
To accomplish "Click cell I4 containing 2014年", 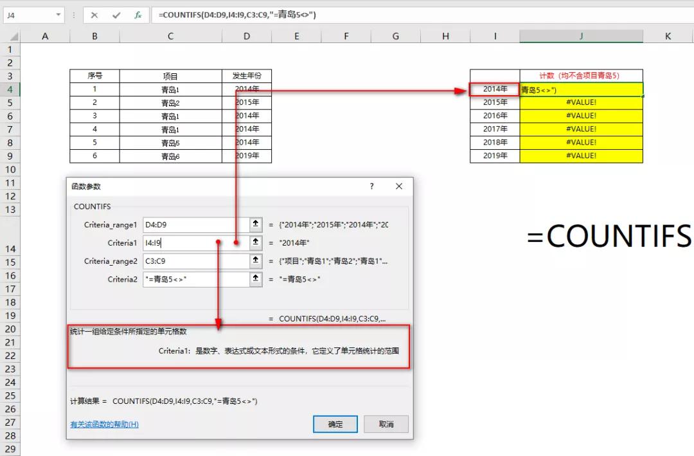I will [x=494, y=89].
